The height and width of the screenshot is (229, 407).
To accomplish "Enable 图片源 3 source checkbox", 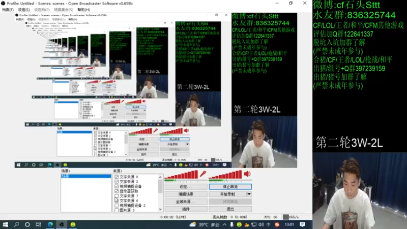I will coord(117,210).
